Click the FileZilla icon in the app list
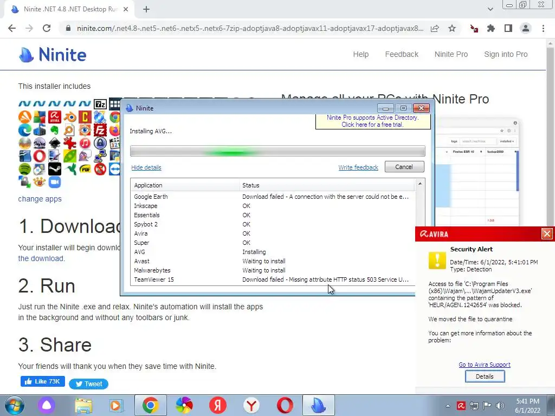Screen dimensions: 555x416 coord(100,130)
